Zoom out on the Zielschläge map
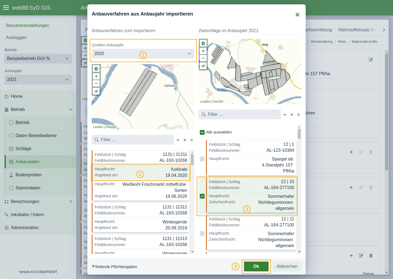The image size is (393, 279). click(203, 58)
